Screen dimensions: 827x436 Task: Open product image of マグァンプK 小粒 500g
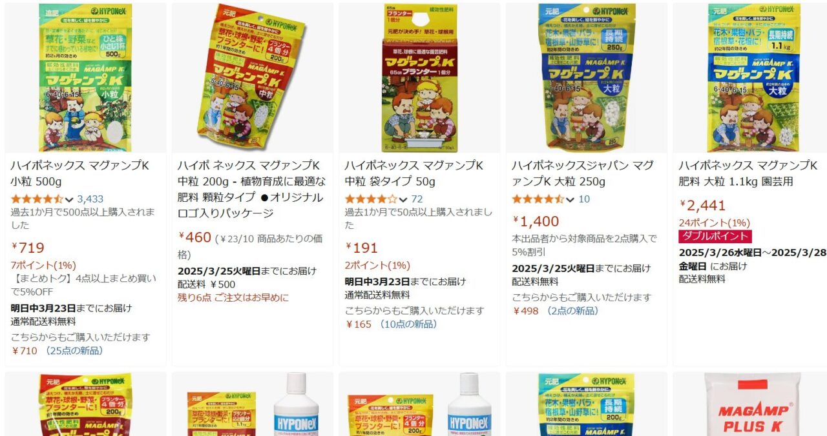coord(85,77)
